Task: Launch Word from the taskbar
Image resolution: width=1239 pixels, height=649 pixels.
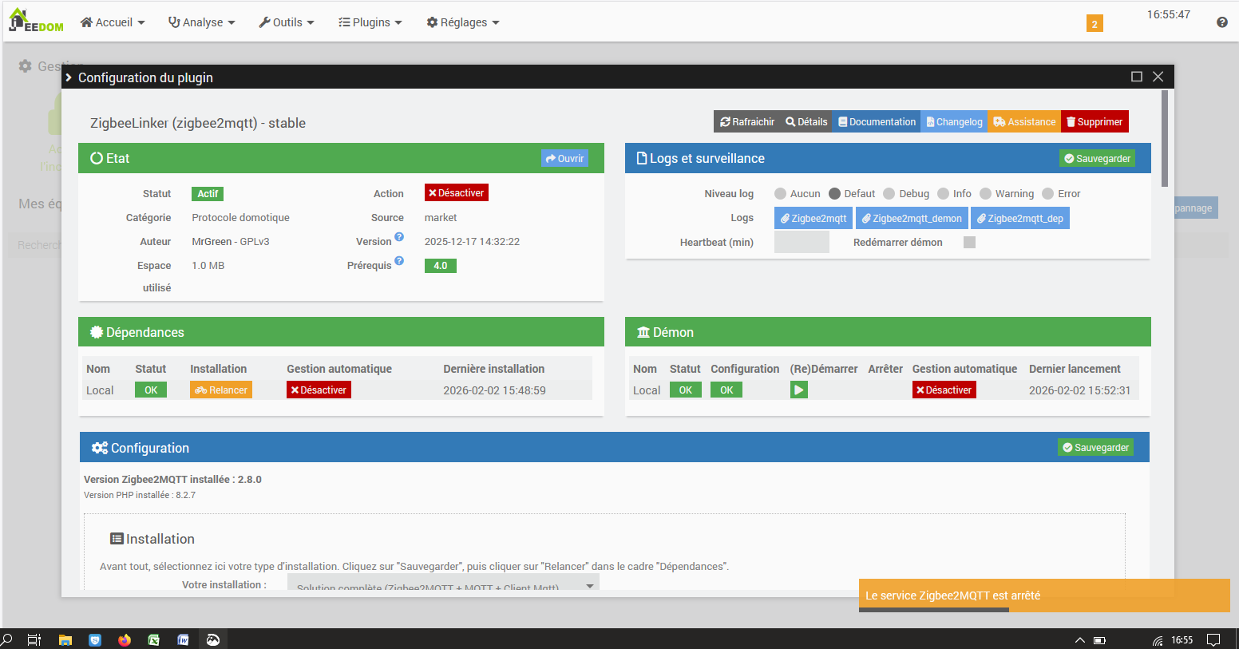Action: [x=183, y=639]
